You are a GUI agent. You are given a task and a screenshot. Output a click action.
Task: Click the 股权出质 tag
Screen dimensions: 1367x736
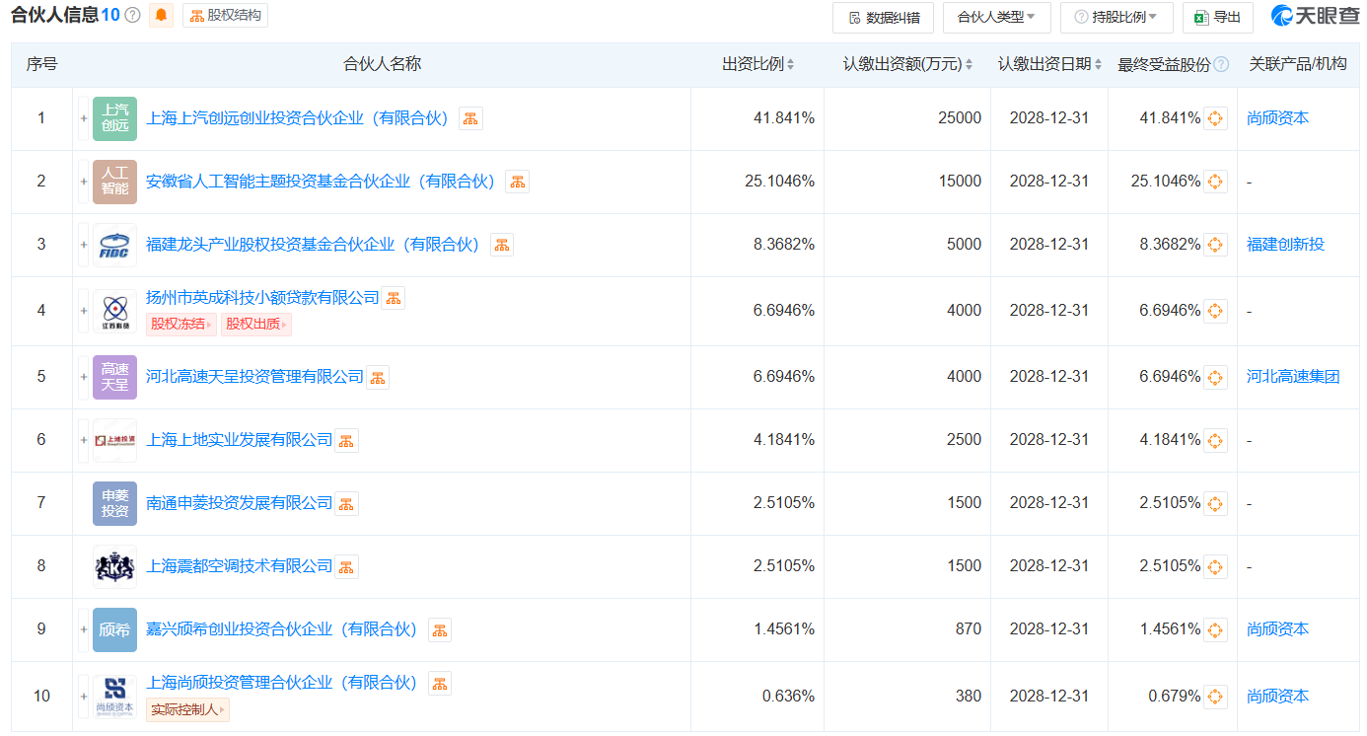click(x=256, y=325)
